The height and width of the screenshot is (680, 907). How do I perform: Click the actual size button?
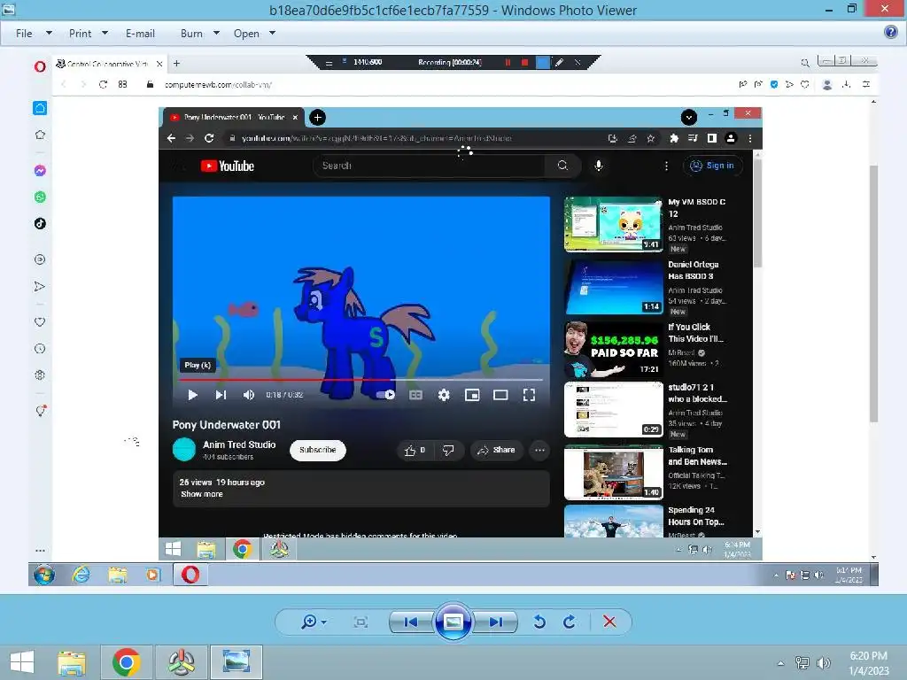point(361,622)
